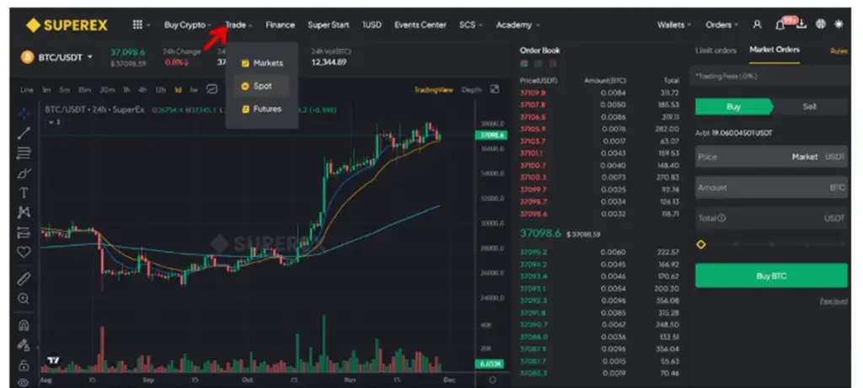Select the text annotation tool

(24, 193)
